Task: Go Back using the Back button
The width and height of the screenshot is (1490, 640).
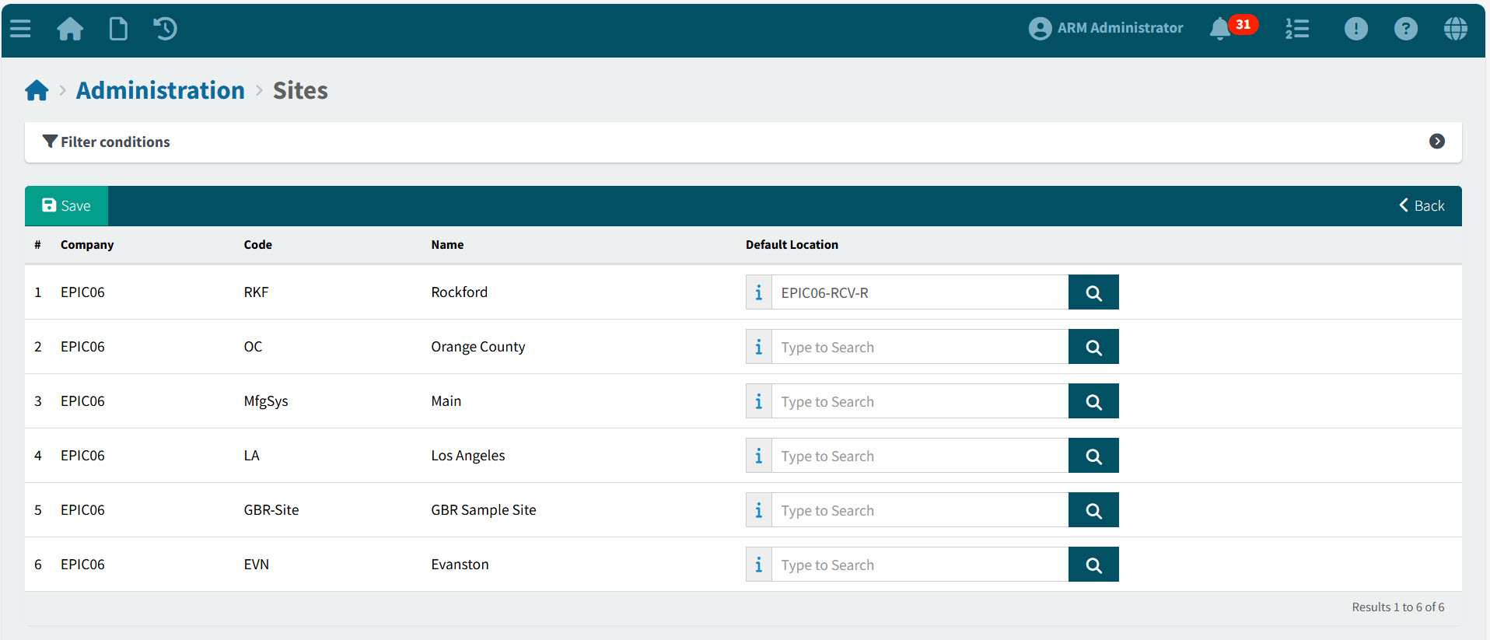Action: (x=1422, y=206)
